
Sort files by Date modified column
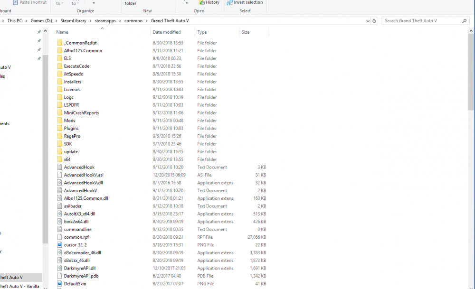(167, 32)
